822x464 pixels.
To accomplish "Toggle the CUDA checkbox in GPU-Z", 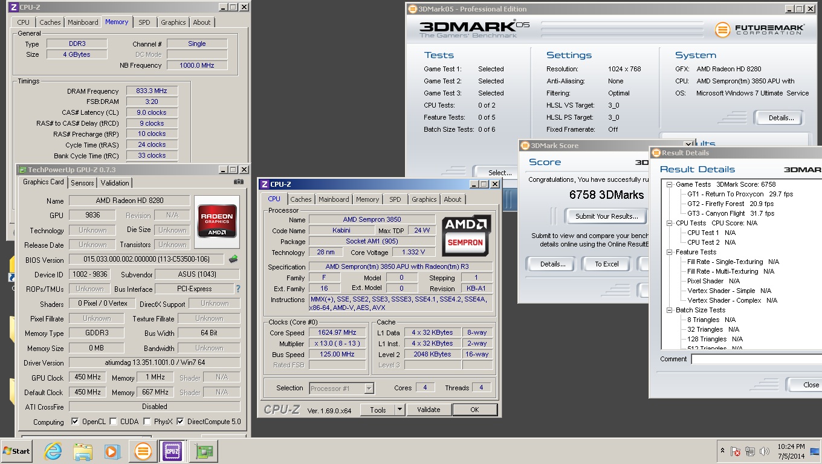I will [x=113, y=422].
